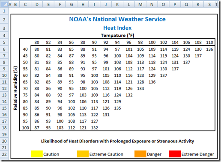Screen dimensions: 221x162
Task: Select the 110 temperature header cell
Action: coord(209,42)
